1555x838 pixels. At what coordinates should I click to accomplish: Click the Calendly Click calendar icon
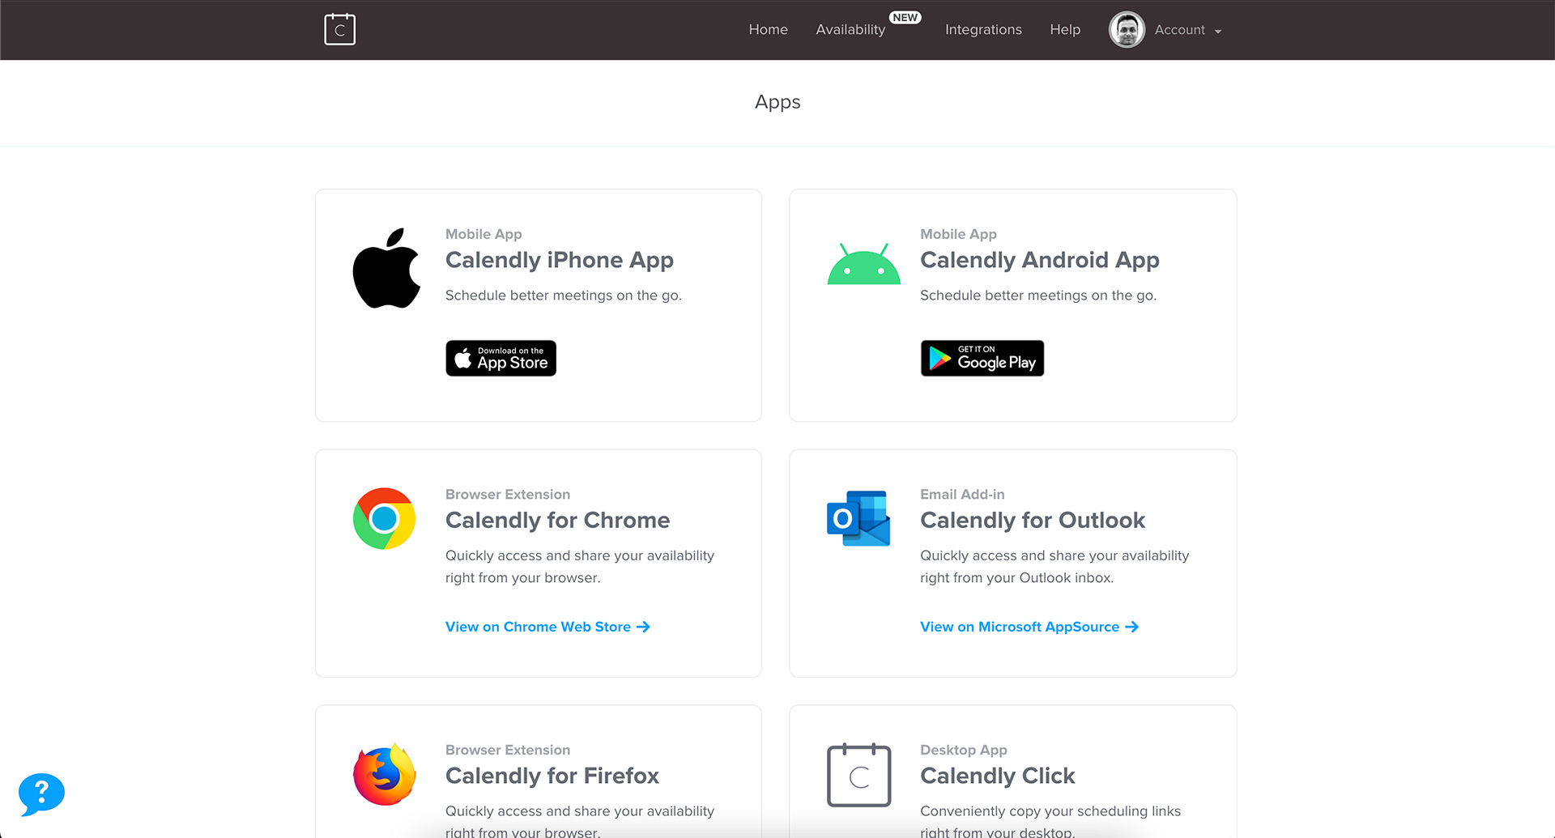[x=858, y=775]
